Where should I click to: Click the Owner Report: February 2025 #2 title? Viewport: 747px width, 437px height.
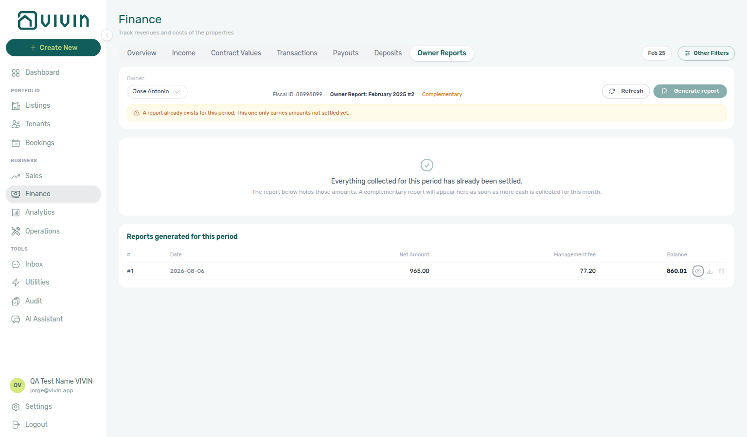[x=372, y=95]
